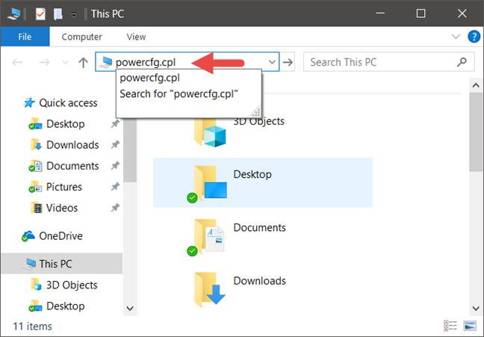Viewport: 484px width, 337px height.
Task: Click the main pane scrollbar thumb
Action: click(476, 132)
